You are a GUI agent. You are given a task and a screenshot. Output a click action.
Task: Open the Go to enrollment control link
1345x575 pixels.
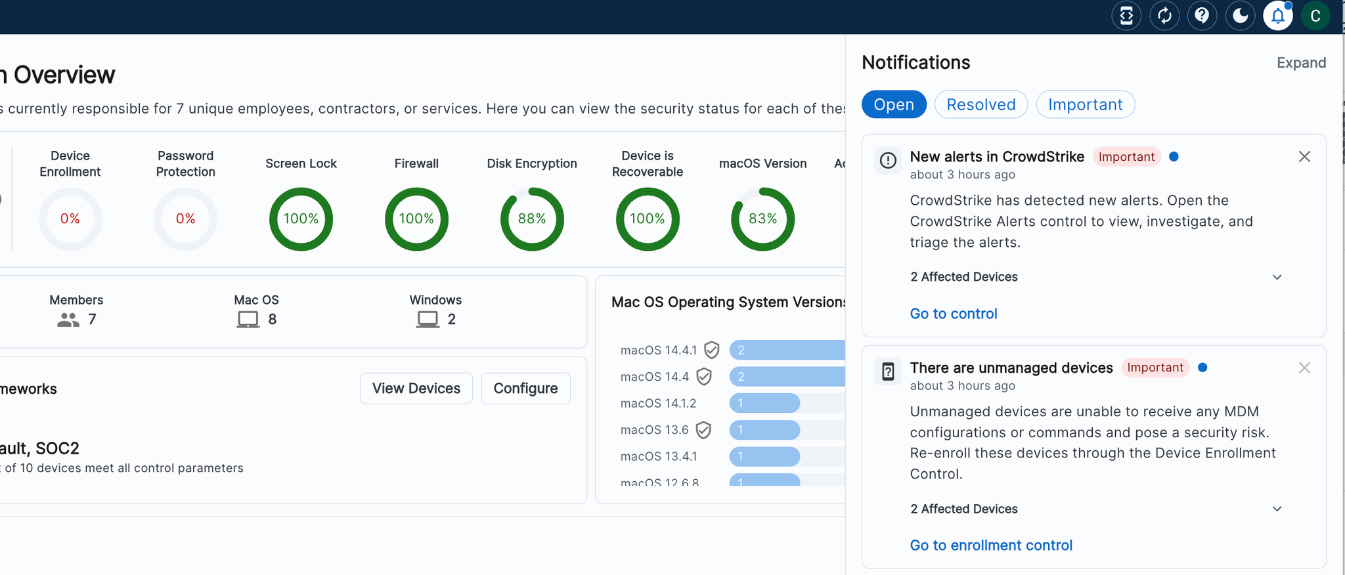point(990,545)
